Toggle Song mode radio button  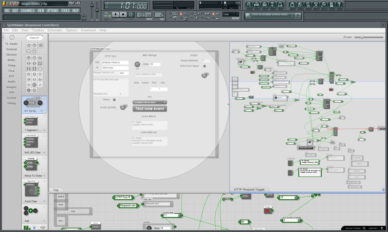pos(110,16)
